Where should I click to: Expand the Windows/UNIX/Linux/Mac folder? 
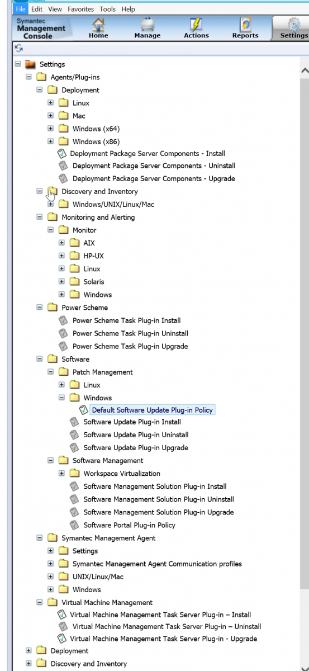point(50,204)
